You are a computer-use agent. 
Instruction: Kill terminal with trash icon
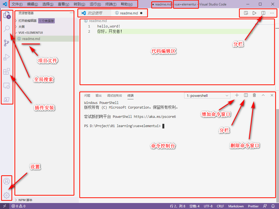coord(254,95)
